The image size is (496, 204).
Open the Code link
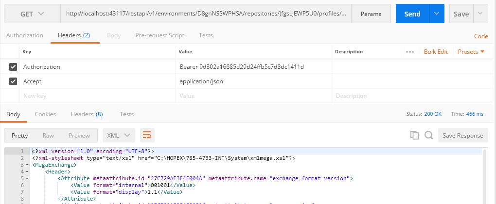click(x=480, y=36)
